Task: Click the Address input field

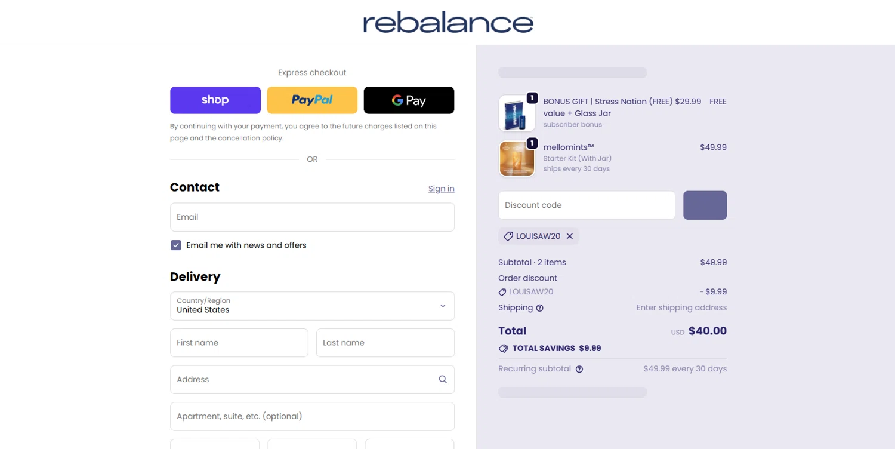Action: click(x=312, y=379)
